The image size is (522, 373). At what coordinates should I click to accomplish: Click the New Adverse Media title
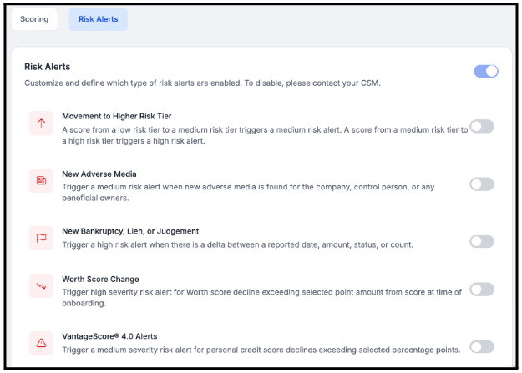[x=99, y=173]
